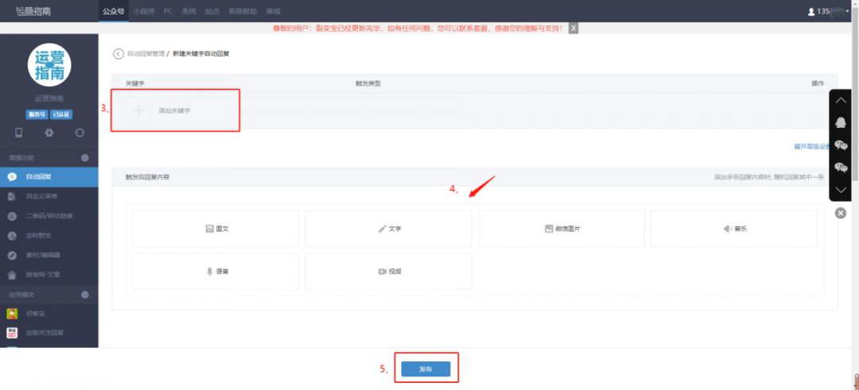Collapse the 增强功能 sidebar section toggle

coord(85,158)
